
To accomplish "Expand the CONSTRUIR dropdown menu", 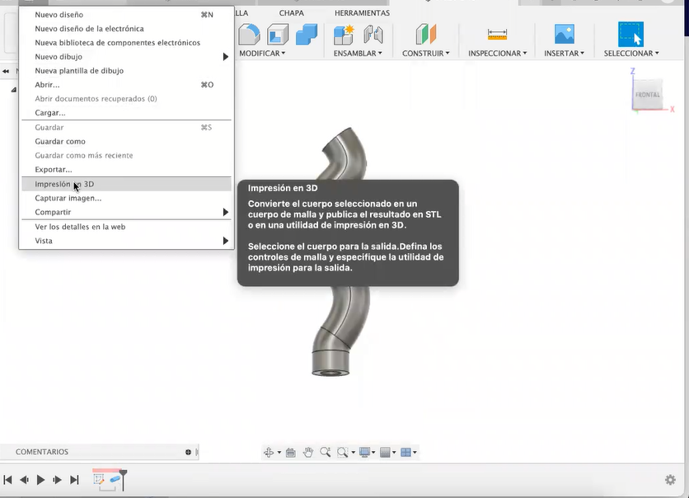I will point(426,54).
